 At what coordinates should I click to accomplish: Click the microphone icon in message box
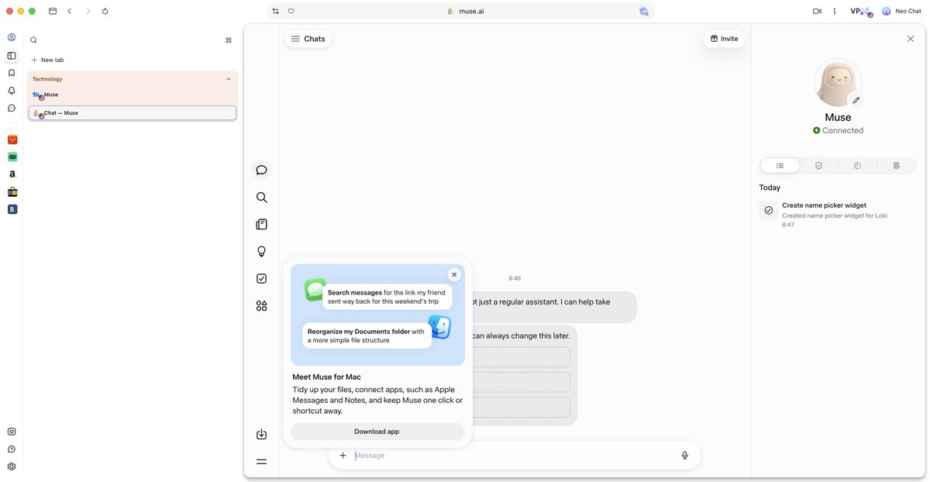684,456
